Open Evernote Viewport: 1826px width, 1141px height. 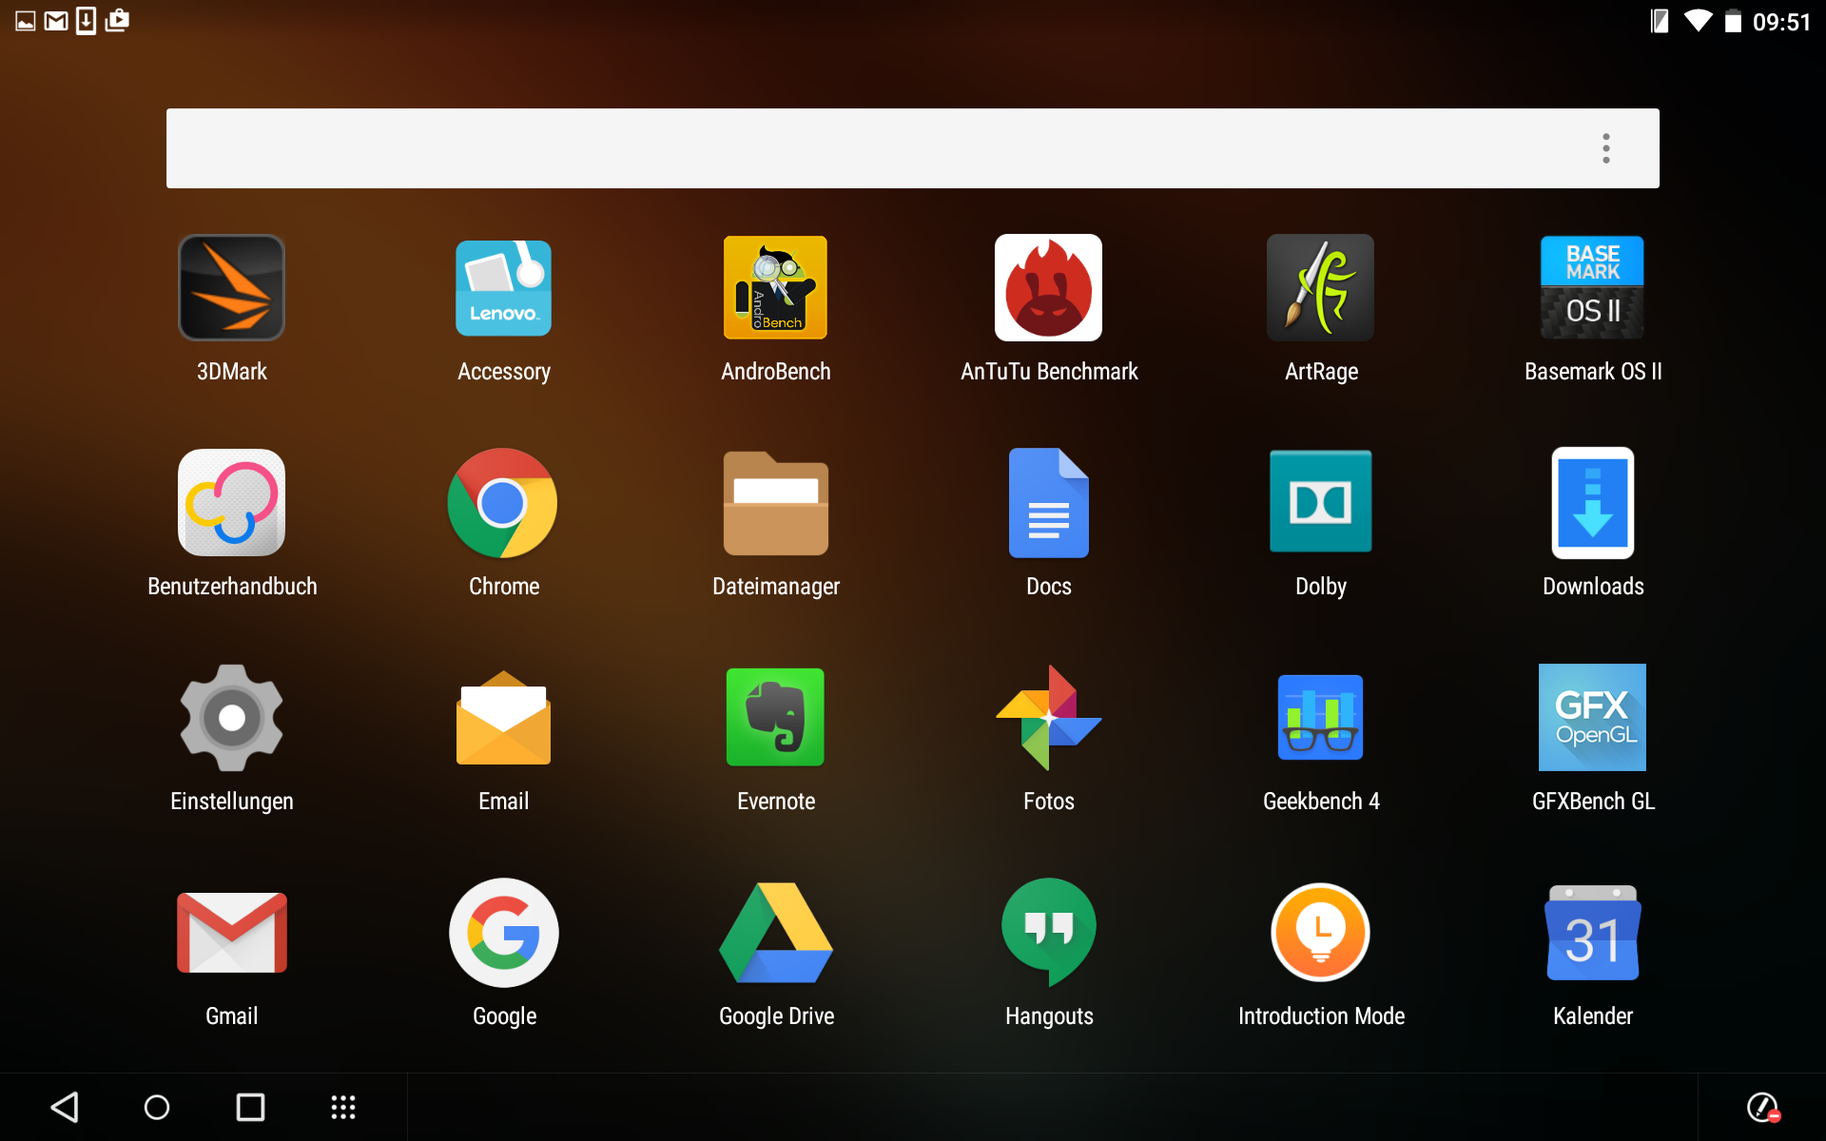(x=776, y=718)
